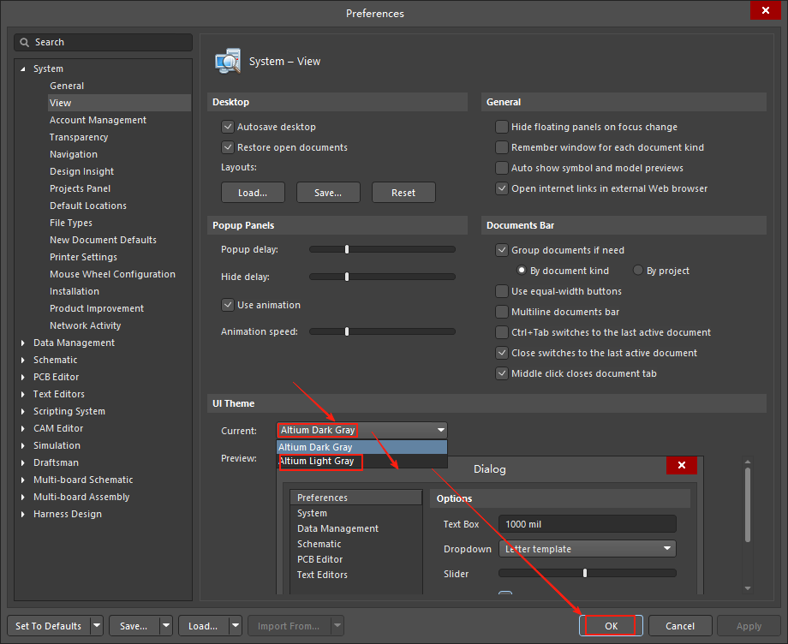Expand the Simulation node

[22, 445]
